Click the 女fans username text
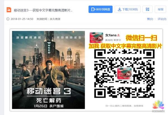168x115 pixels. (x=111, y=35)
